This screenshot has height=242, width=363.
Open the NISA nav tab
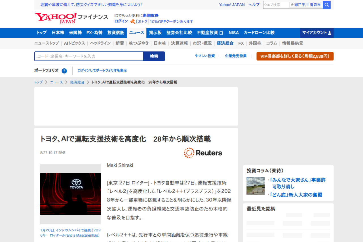point(234,33)
